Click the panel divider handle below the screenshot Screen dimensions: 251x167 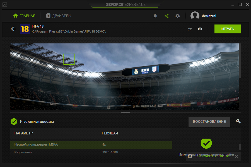125,112
